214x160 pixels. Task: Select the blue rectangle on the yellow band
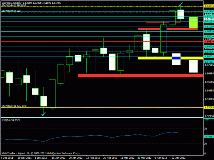click(176, 58)
